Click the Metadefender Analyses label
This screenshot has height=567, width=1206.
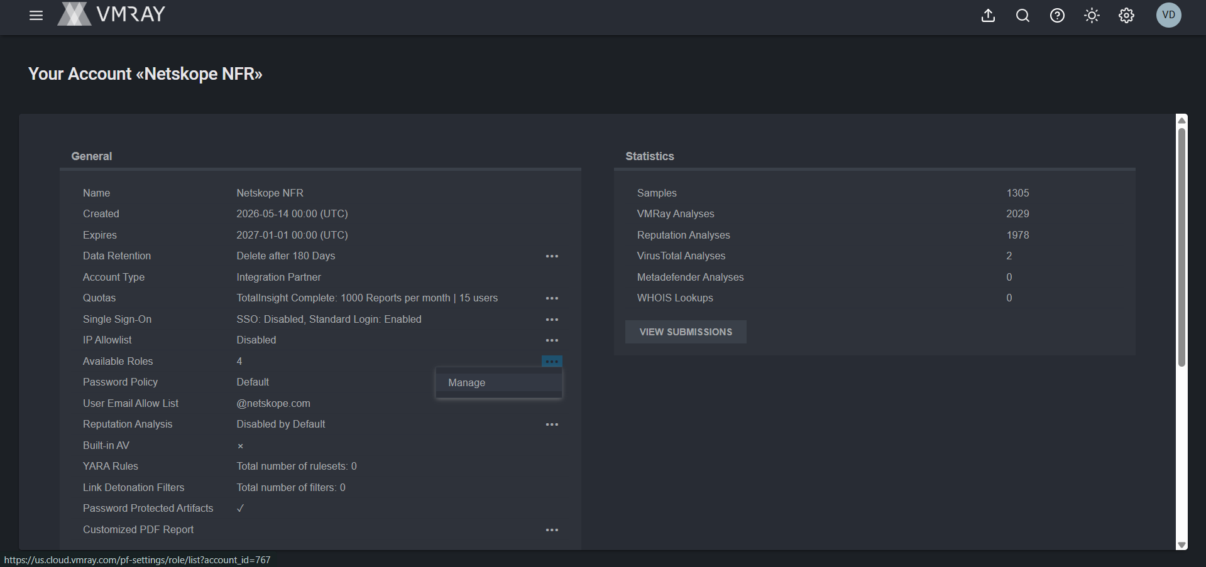[690, 278]
